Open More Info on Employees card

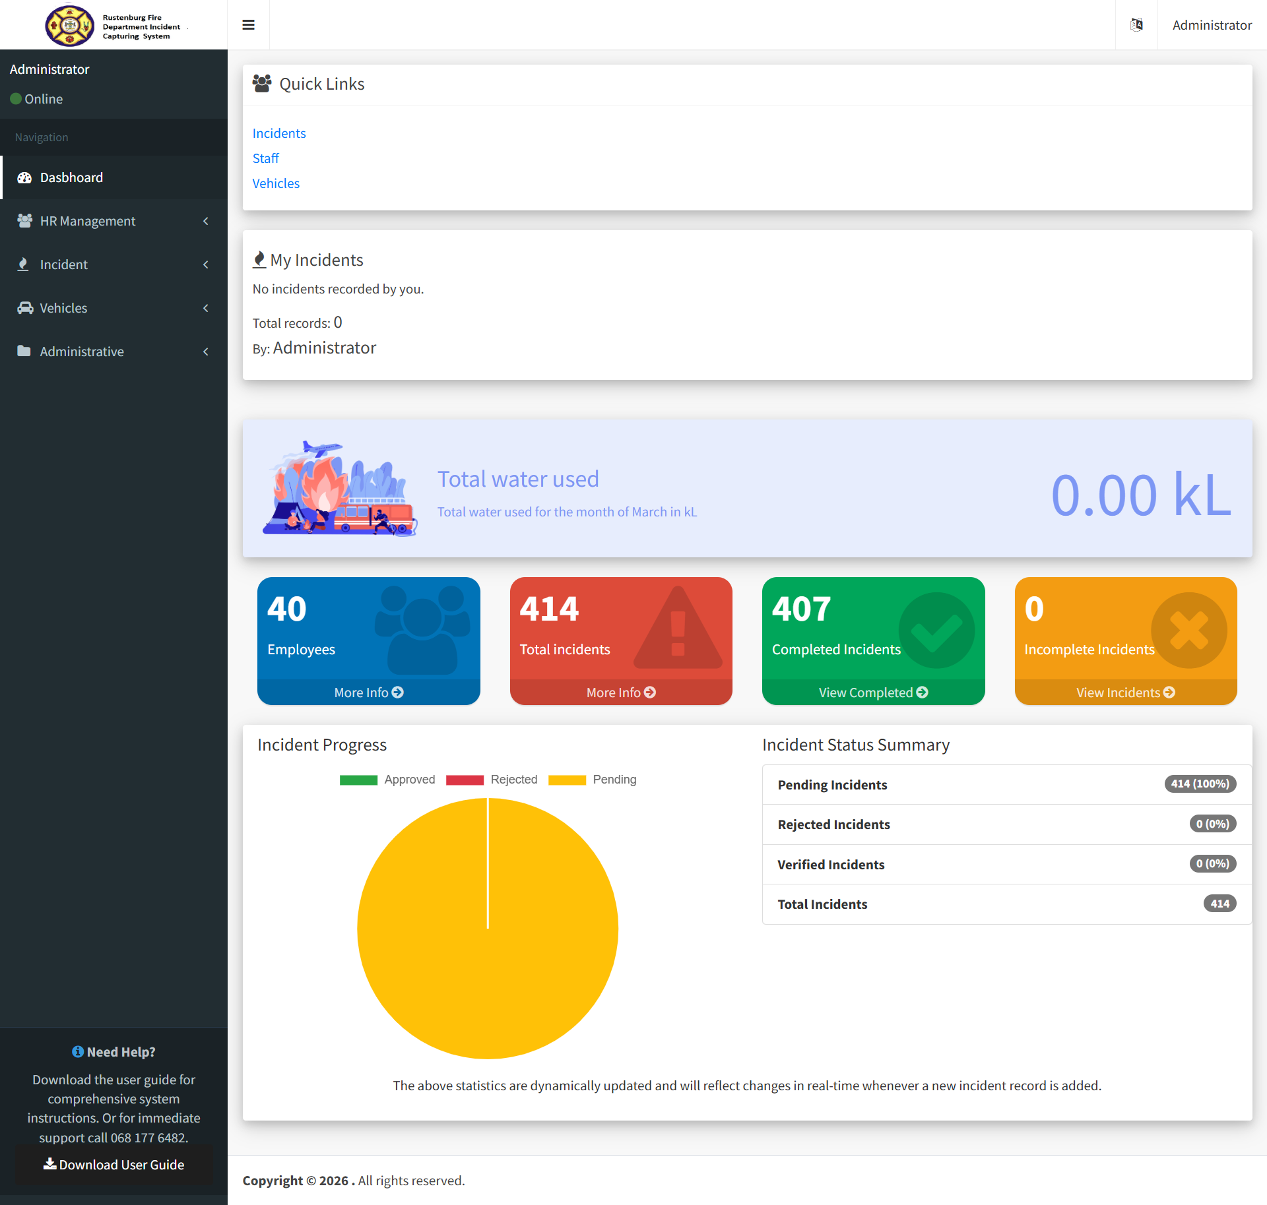pos(369,693)
